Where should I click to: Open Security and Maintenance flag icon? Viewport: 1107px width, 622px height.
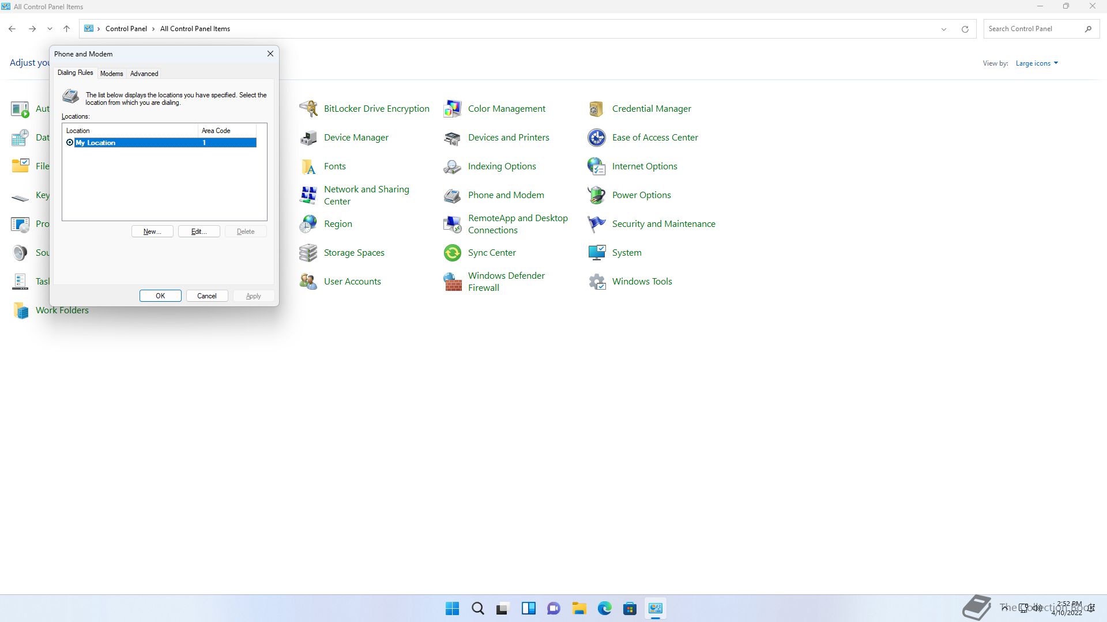597,223
